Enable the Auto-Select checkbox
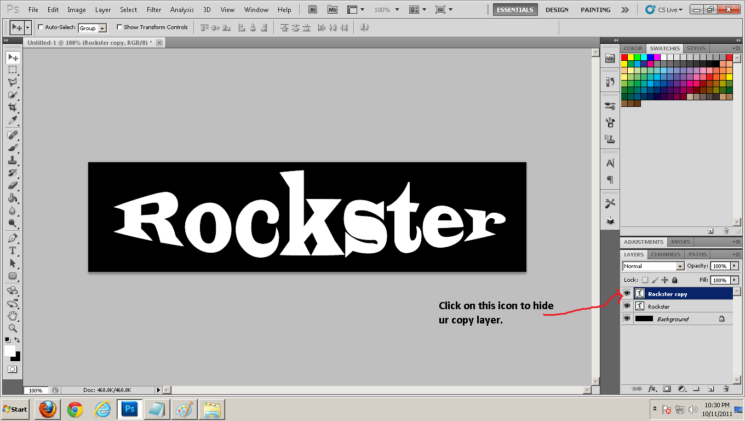Viewport: 745px width, 421px height. [41, 27]
